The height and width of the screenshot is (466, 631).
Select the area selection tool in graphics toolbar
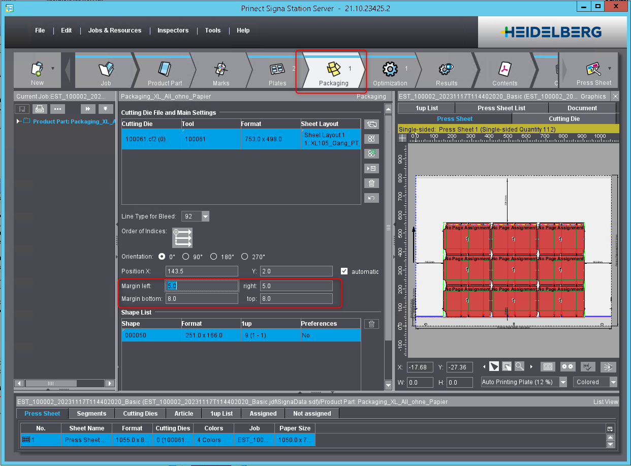507,366
